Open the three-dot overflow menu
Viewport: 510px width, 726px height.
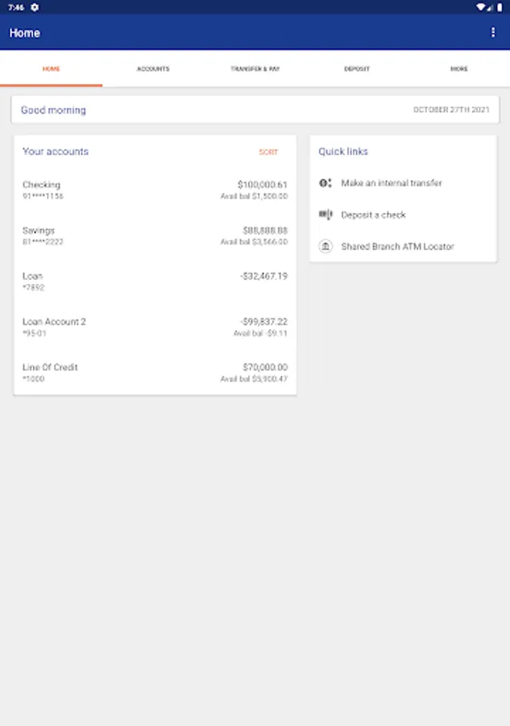click(x=493, y=32)
